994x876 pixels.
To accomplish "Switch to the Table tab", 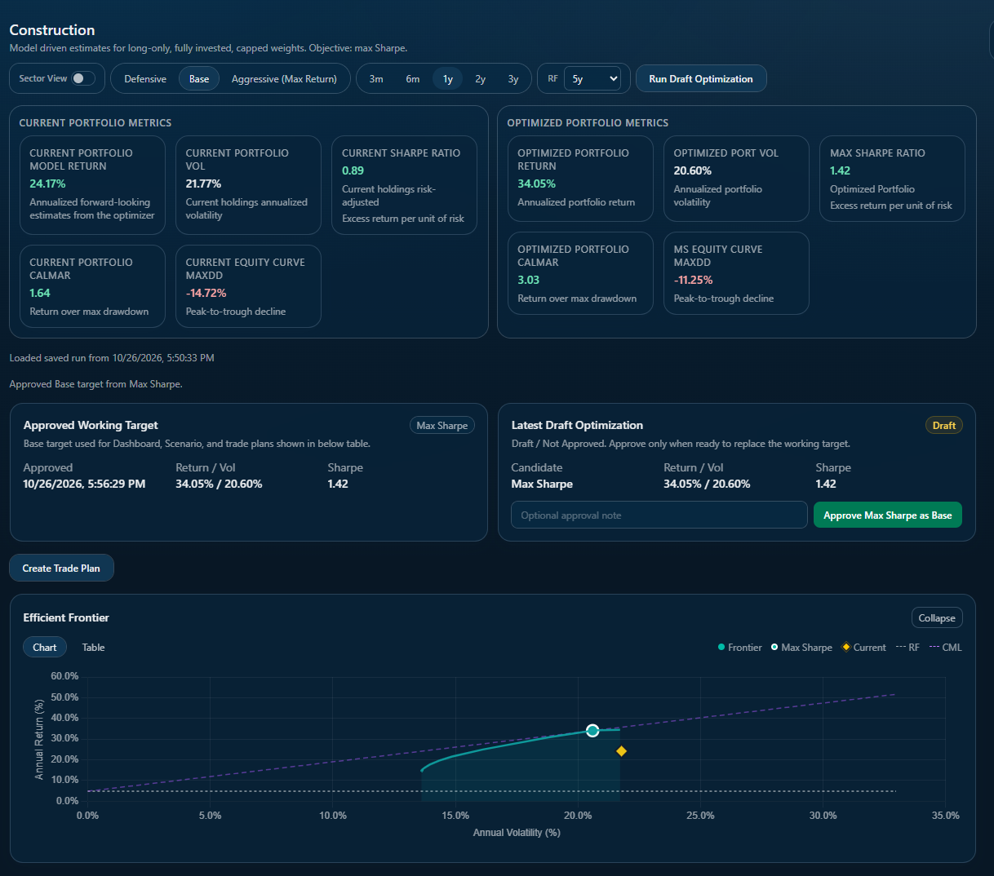I will [x=93, y=648].
